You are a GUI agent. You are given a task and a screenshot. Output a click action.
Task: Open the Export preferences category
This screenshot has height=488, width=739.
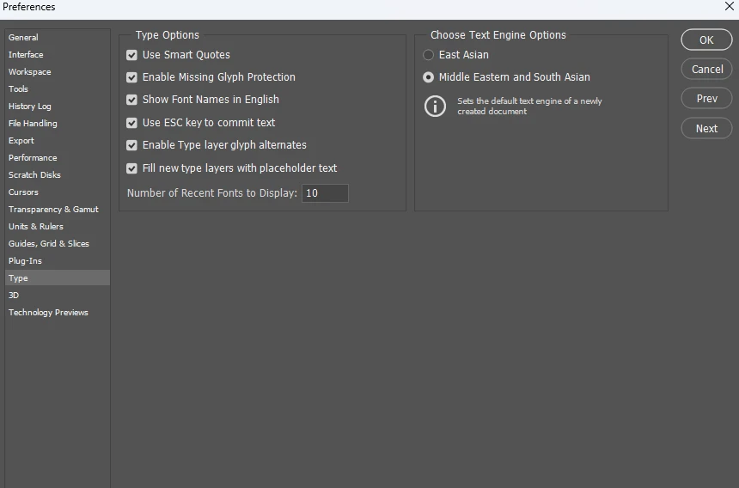tap(58, 140)
